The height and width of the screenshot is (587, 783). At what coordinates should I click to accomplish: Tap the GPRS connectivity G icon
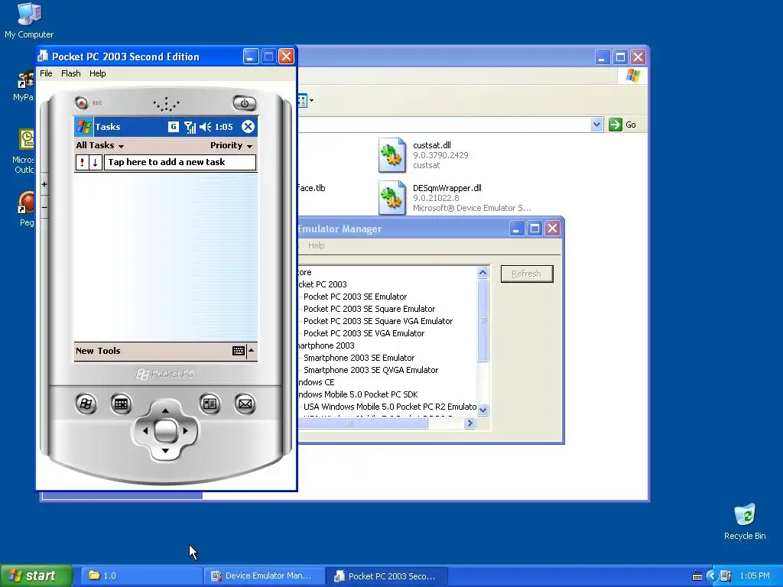click(x=174, y=127)
